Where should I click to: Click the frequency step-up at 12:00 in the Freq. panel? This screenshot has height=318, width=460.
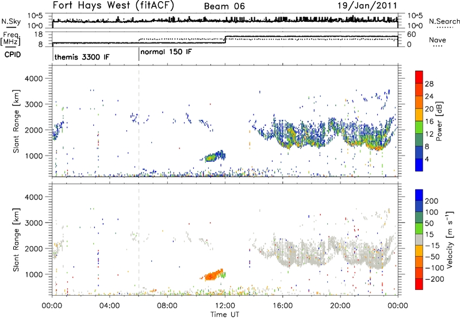(x=225, y=40)
